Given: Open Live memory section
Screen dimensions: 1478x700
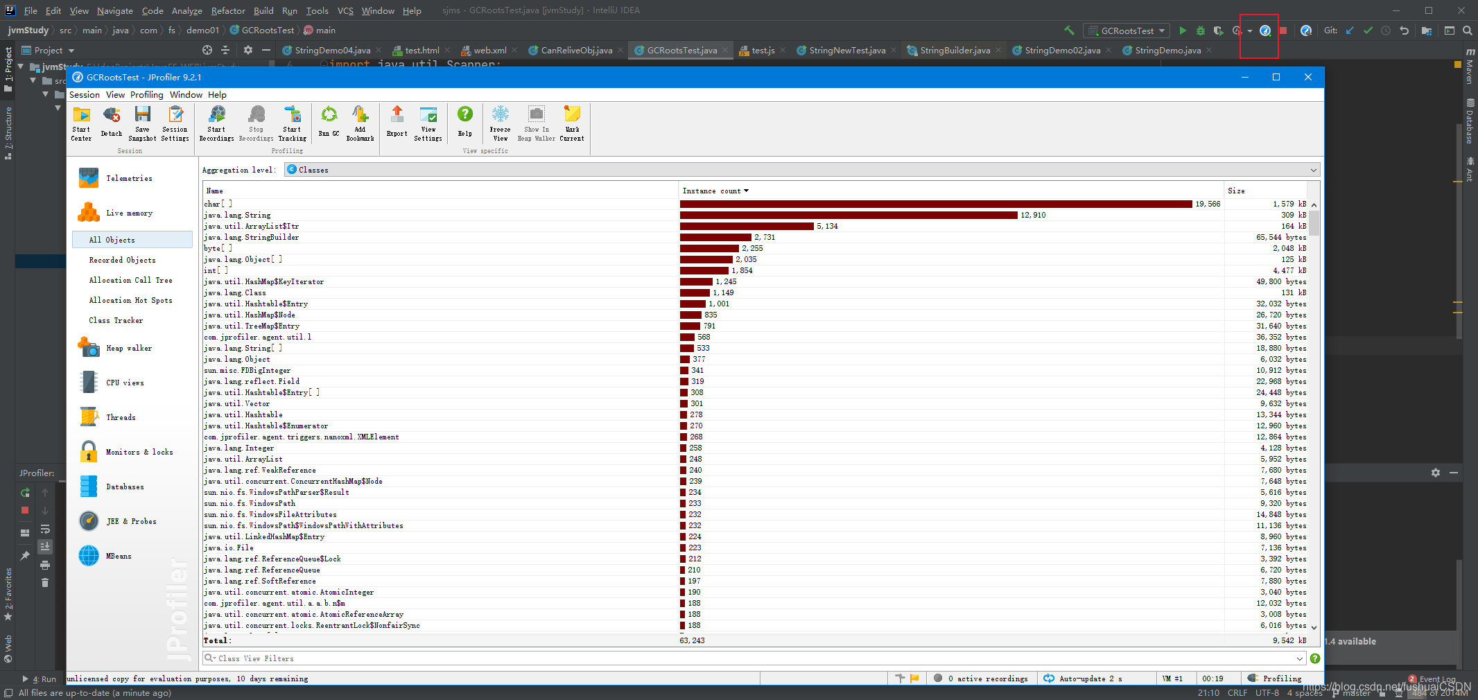Looking at the screenshot, I should pos(129,213).
